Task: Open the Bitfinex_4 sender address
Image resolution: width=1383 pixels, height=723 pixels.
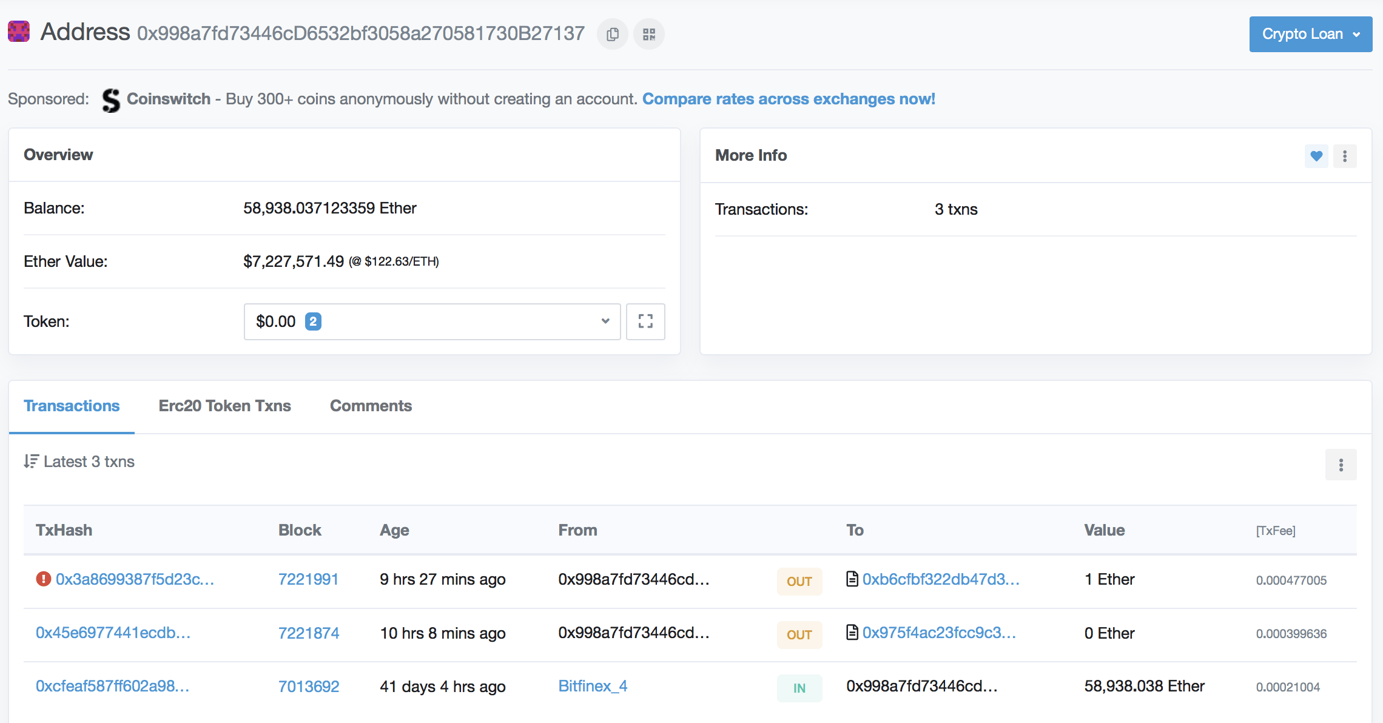Action: pyautogui.click(x=593, y=686)
